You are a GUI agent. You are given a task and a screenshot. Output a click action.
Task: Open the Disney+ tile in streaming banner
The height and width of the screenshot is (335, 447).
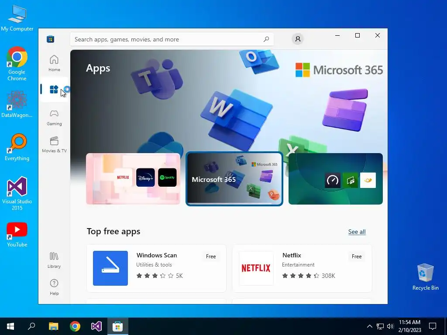145,177
